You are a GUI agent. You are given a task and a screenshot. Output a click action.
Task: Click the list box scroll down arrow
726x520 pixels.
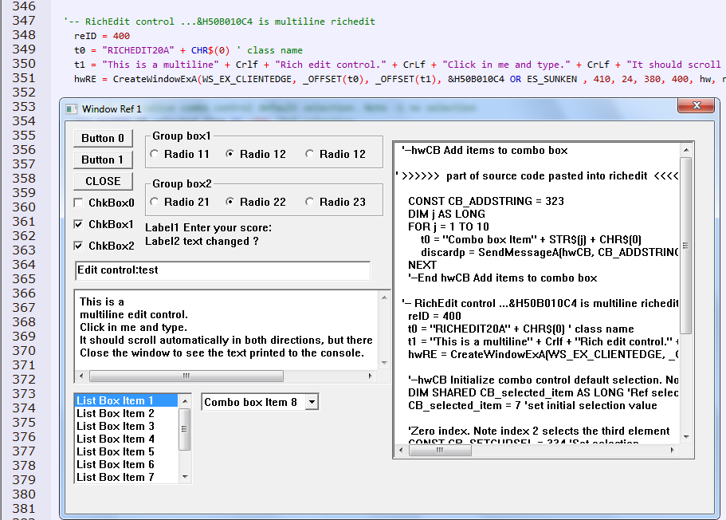(185, 477)
